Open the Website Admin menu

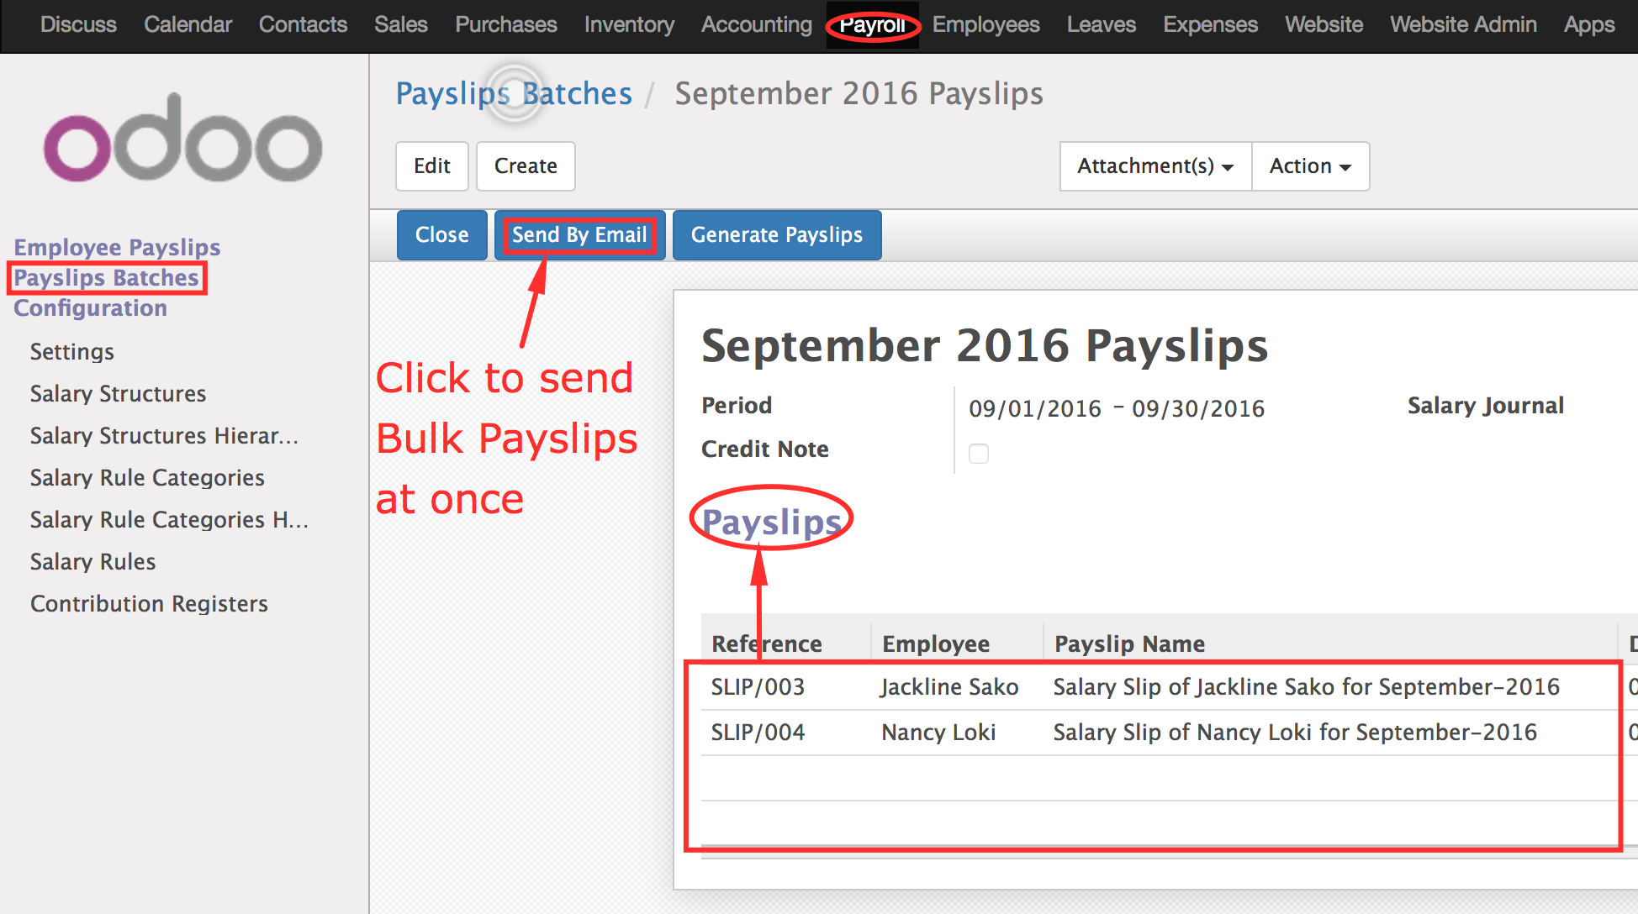coord(1463,24)
